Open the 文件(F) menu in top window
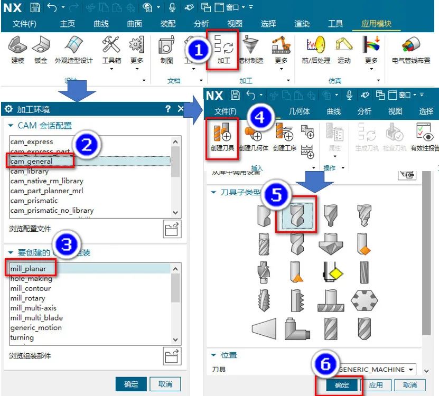Viewport: 439px width, 396px height. point(25,24)
